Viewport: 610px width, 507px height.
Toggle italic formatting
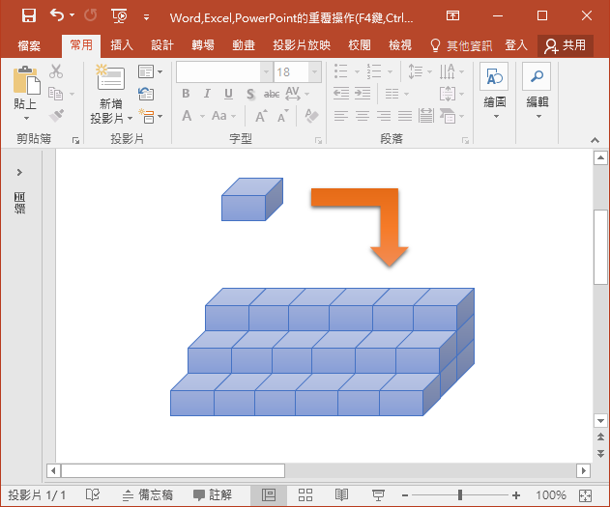(207, 94)
